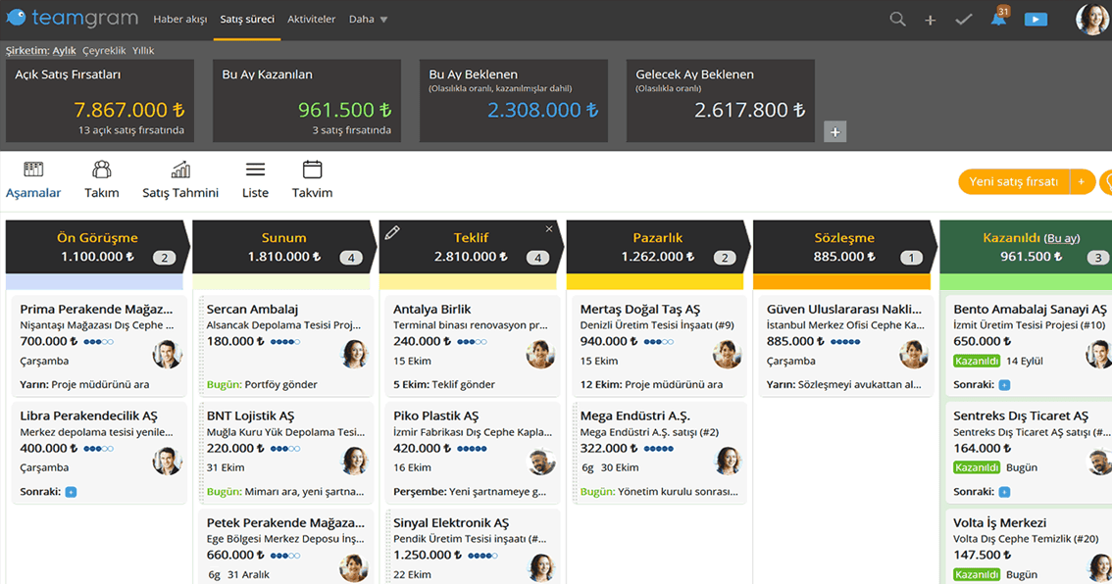Add next activity on Libra Perakendecilik card
1112x584 pixels.
click(x=71, y=492)
